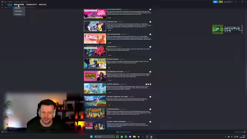Viewport: 247px width, 139px height.
Task: Open the Pepper Grinder thumbnail
Action: 95,88
